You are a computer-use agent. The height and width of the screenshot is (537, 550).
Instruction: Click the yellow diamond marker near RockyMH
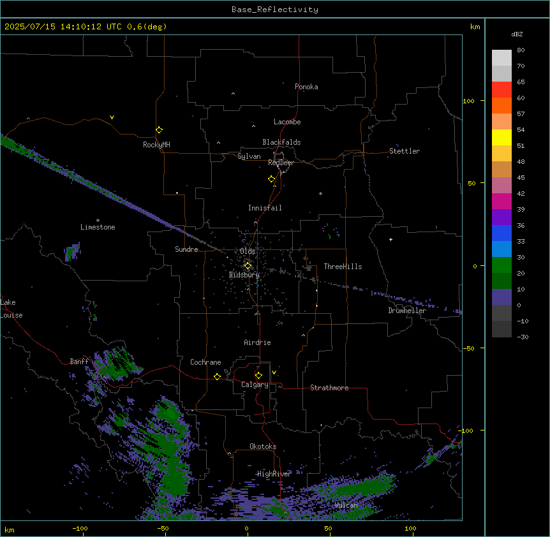click(x=159, y=130)
